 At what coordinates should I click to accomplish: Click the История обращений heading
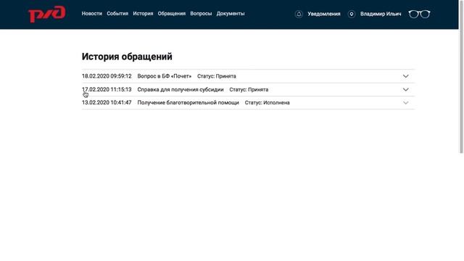(x=127, y=57)
